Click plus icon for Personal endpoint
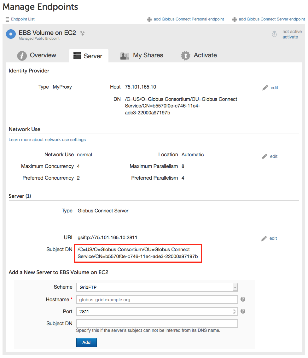This screenshot has width=308, height=358. click(149, 20)
